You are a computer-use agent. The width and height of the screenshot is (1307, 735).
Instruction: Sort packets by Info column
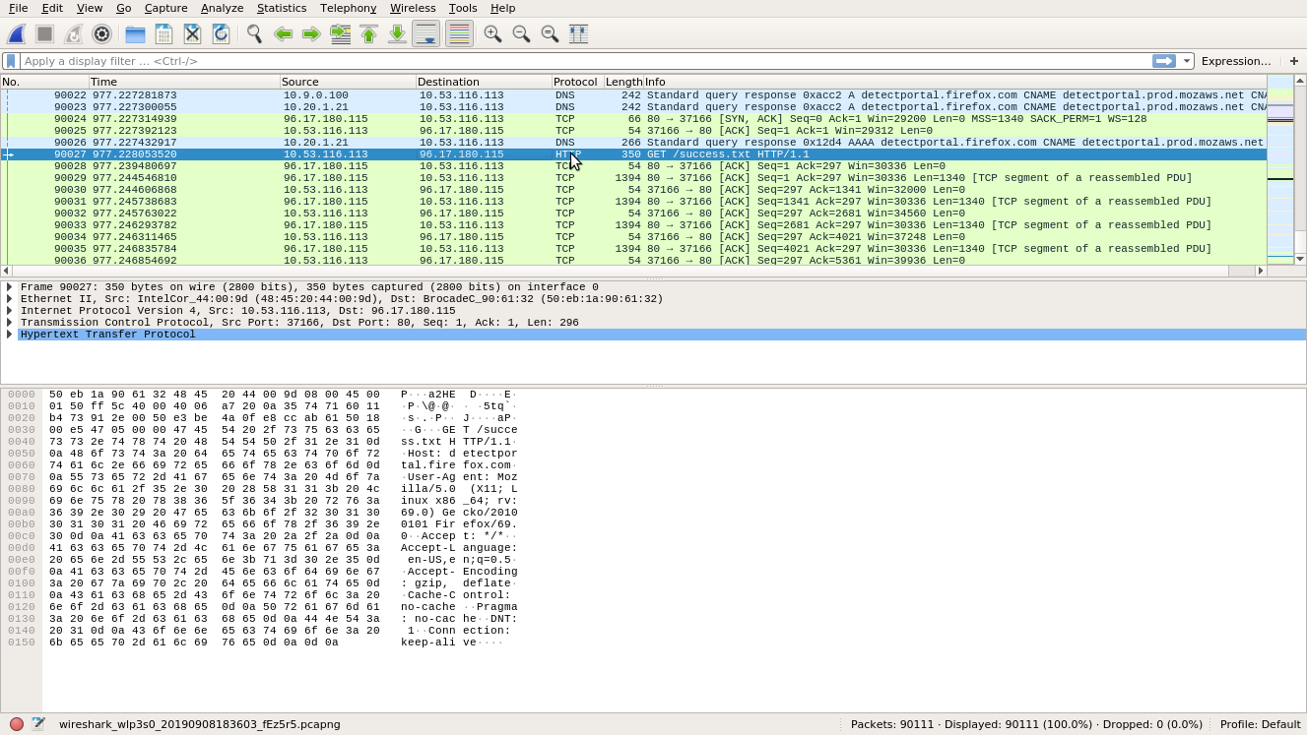coord(954,82)
